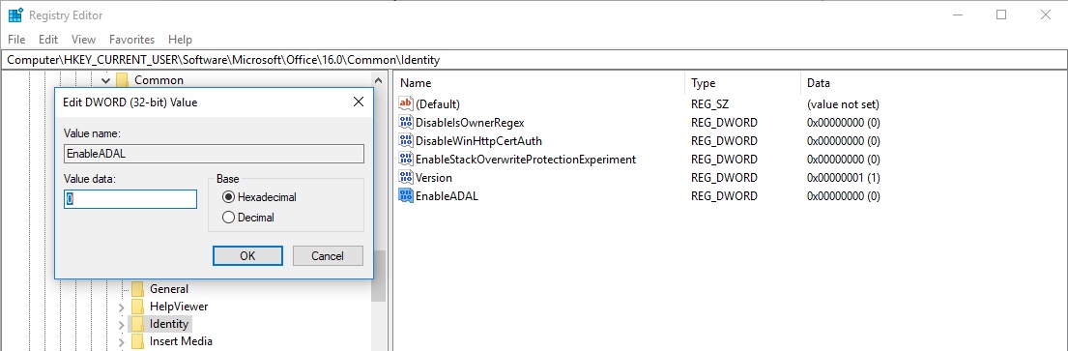This screenshot has height=351, width=1068.
Task: Open the View menu
Action: tap(84, 40)
